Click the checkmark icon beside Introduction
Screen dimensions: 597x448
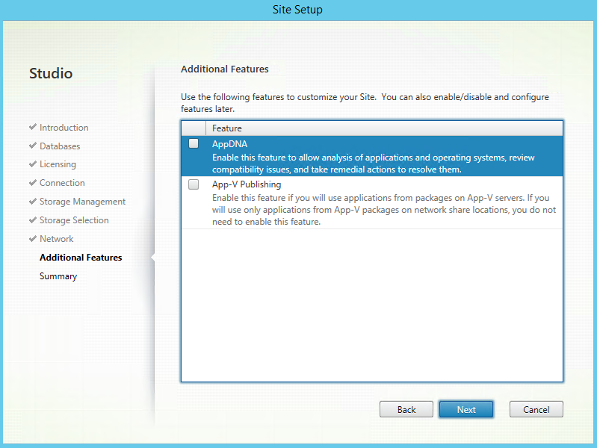(x=33, y=128)
